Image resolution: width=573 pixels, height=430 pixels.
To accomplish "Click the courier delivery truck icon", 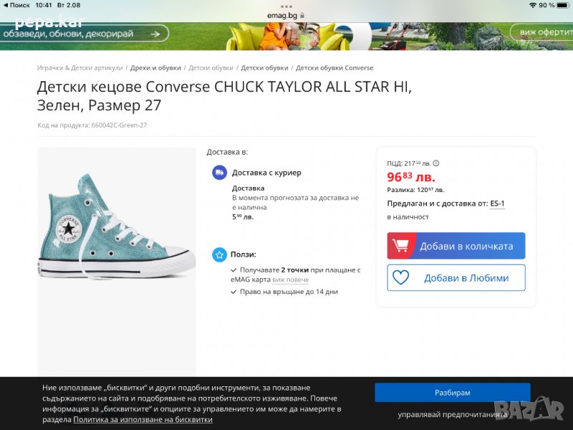I will pos(219,172).
